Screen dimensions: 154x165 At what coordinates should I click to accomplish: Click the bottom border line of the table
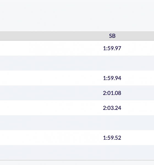click(77, 160)
